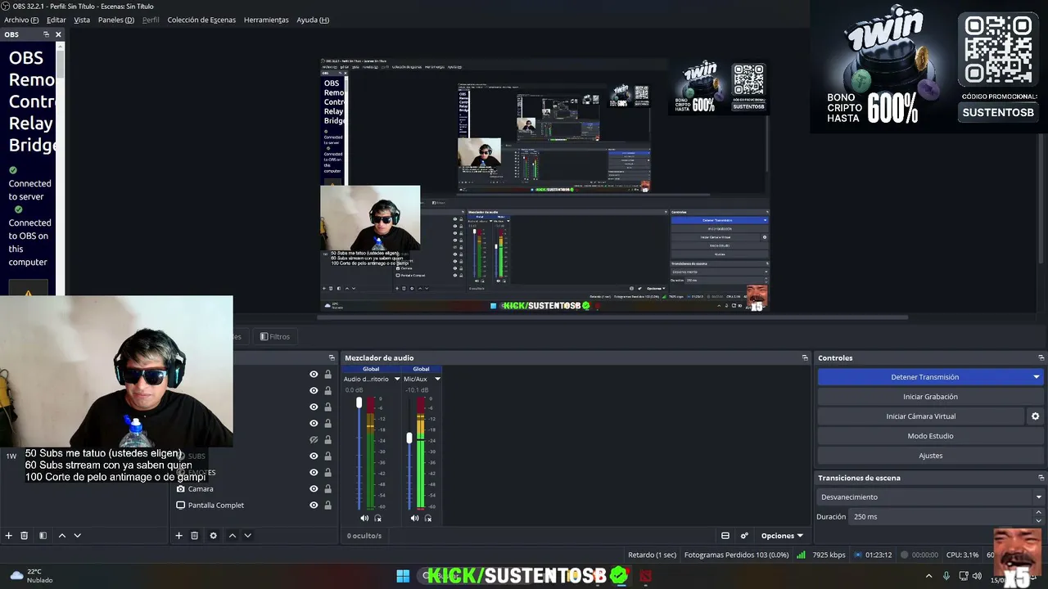The height and width of the screenshot is (589, 1048).
Task: Open the Colección de Escenas menu
Action: tap(201, 20)
